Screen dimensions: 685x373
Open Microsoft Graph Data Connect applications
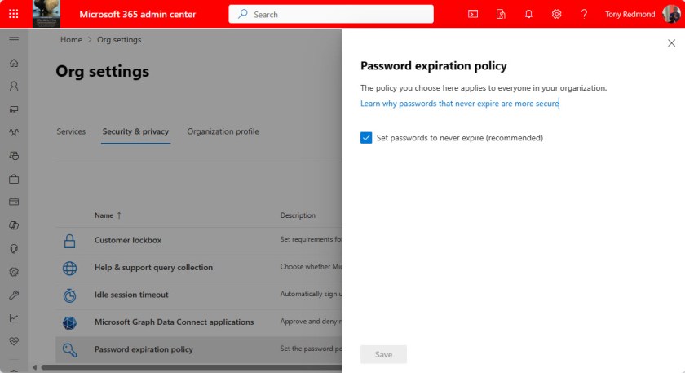[174, 322]
